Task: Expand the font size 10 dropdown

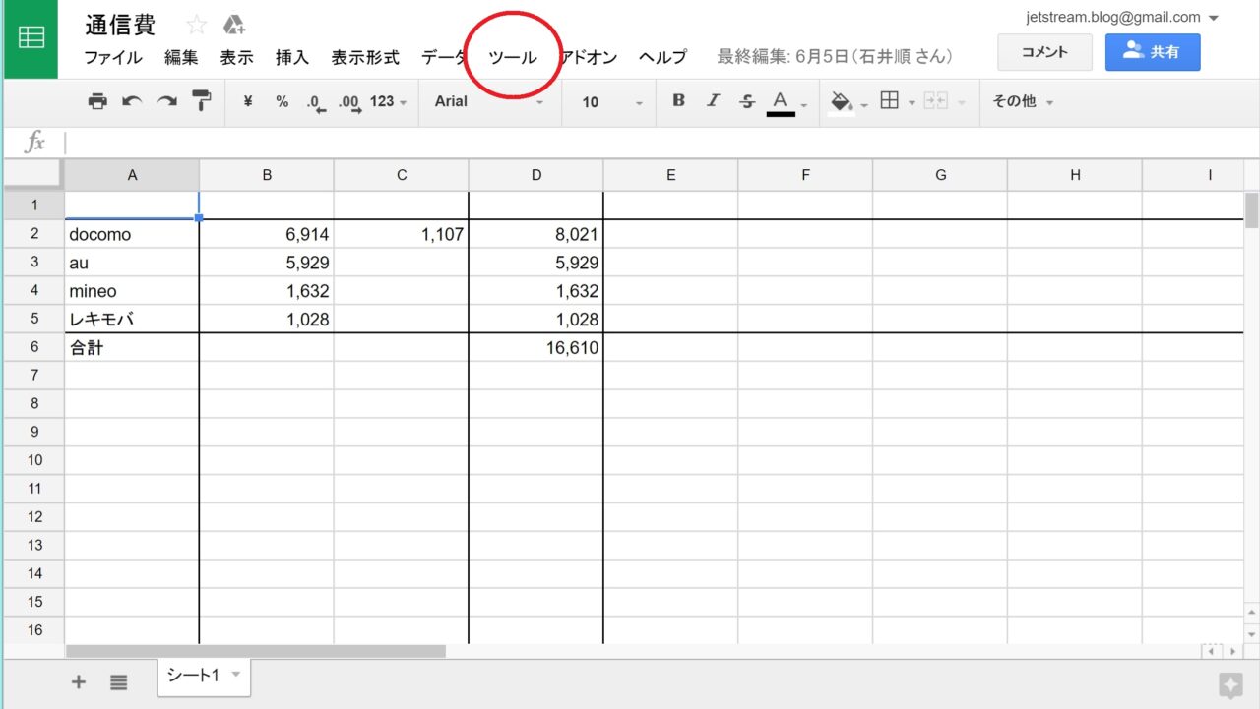Action: pyautogui.click(x=611, y=101)
